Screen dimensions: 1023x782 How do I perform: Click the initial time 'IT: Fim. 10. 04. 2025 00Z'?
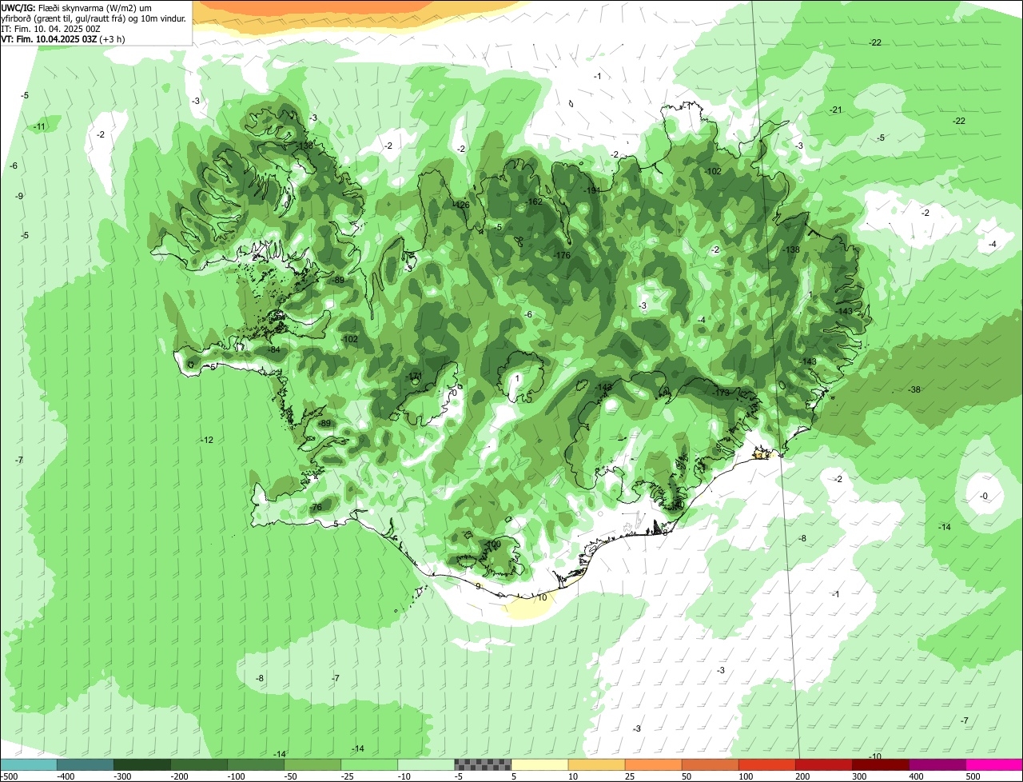[x=50, y=29]
